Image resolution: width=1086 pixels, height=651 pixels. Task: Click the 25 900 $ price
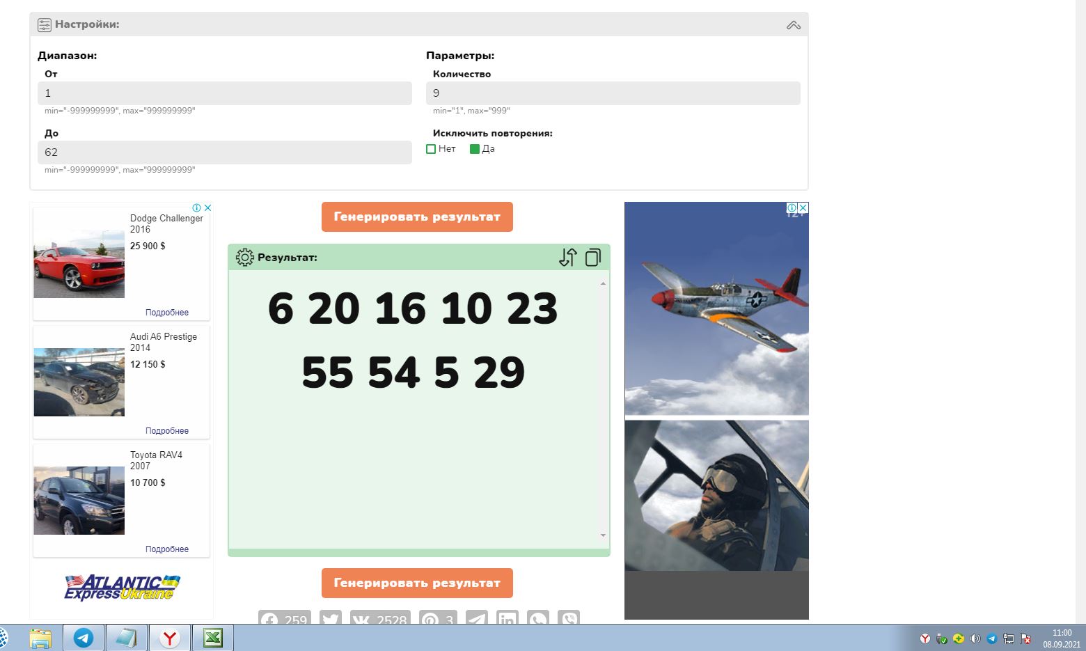[x=148, y=246]
